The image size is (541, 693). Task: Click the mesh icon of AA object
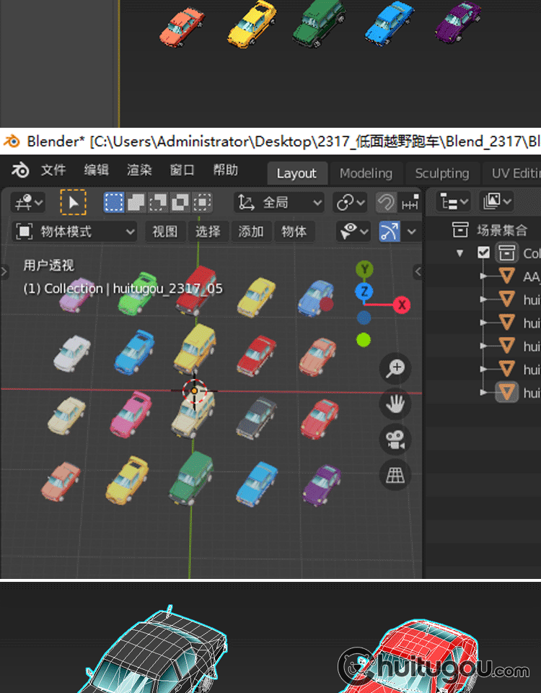coord(508,276)
